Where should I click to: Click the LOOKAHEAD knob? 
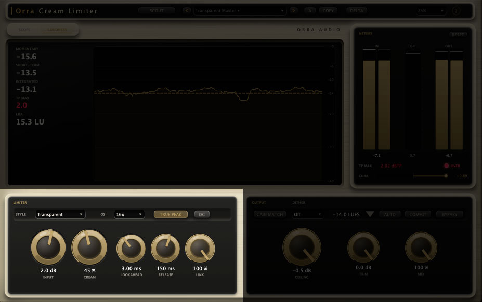pos(131,249)
